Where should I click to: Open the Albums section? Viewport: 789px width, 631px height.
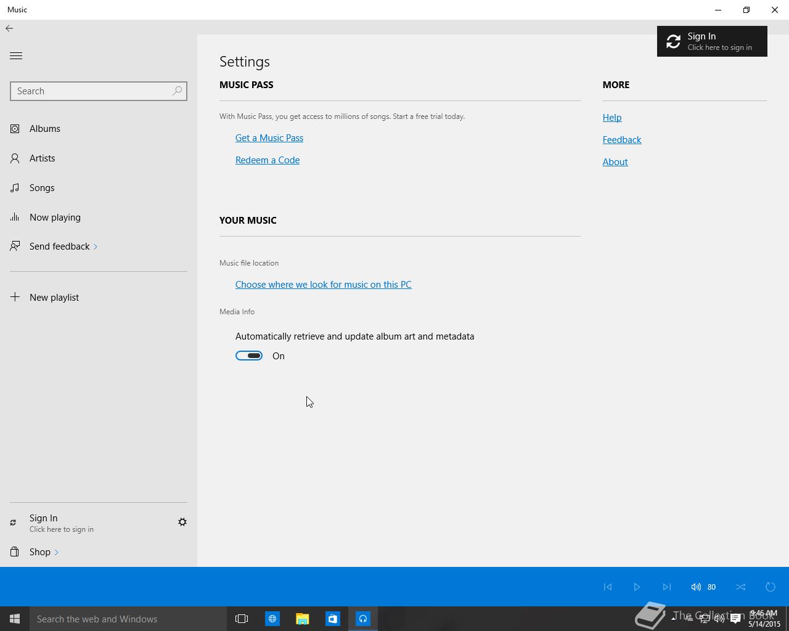(x=99, y=128)
